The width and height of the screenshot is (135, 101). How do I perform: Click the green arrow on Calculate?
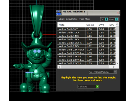97,87
